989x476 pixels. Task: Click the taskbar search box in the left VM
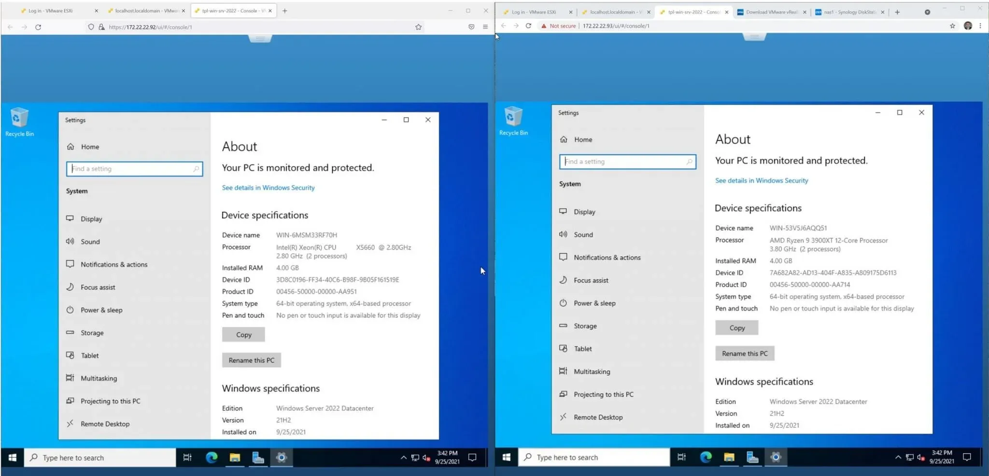point(100,458)
